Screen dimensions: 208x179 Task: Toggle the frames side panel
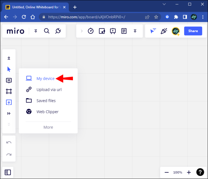[8, 172]
